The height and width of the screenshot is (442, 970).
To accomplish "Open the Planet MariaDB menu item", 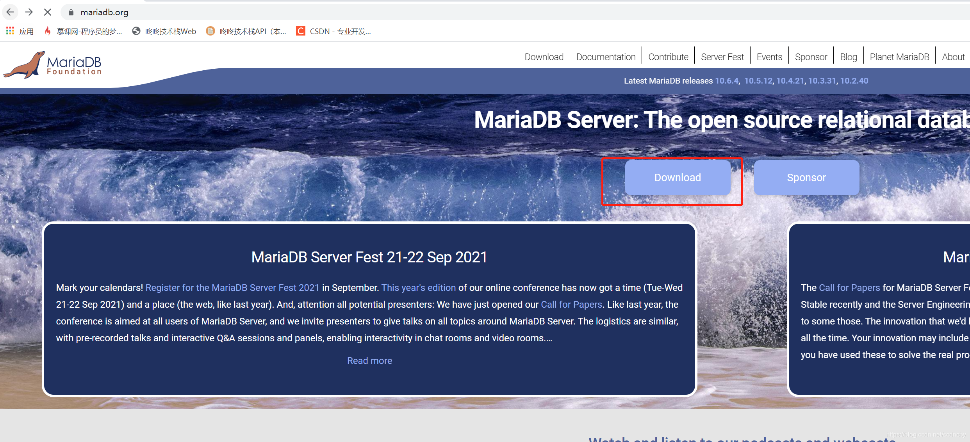I will (899, 57).
